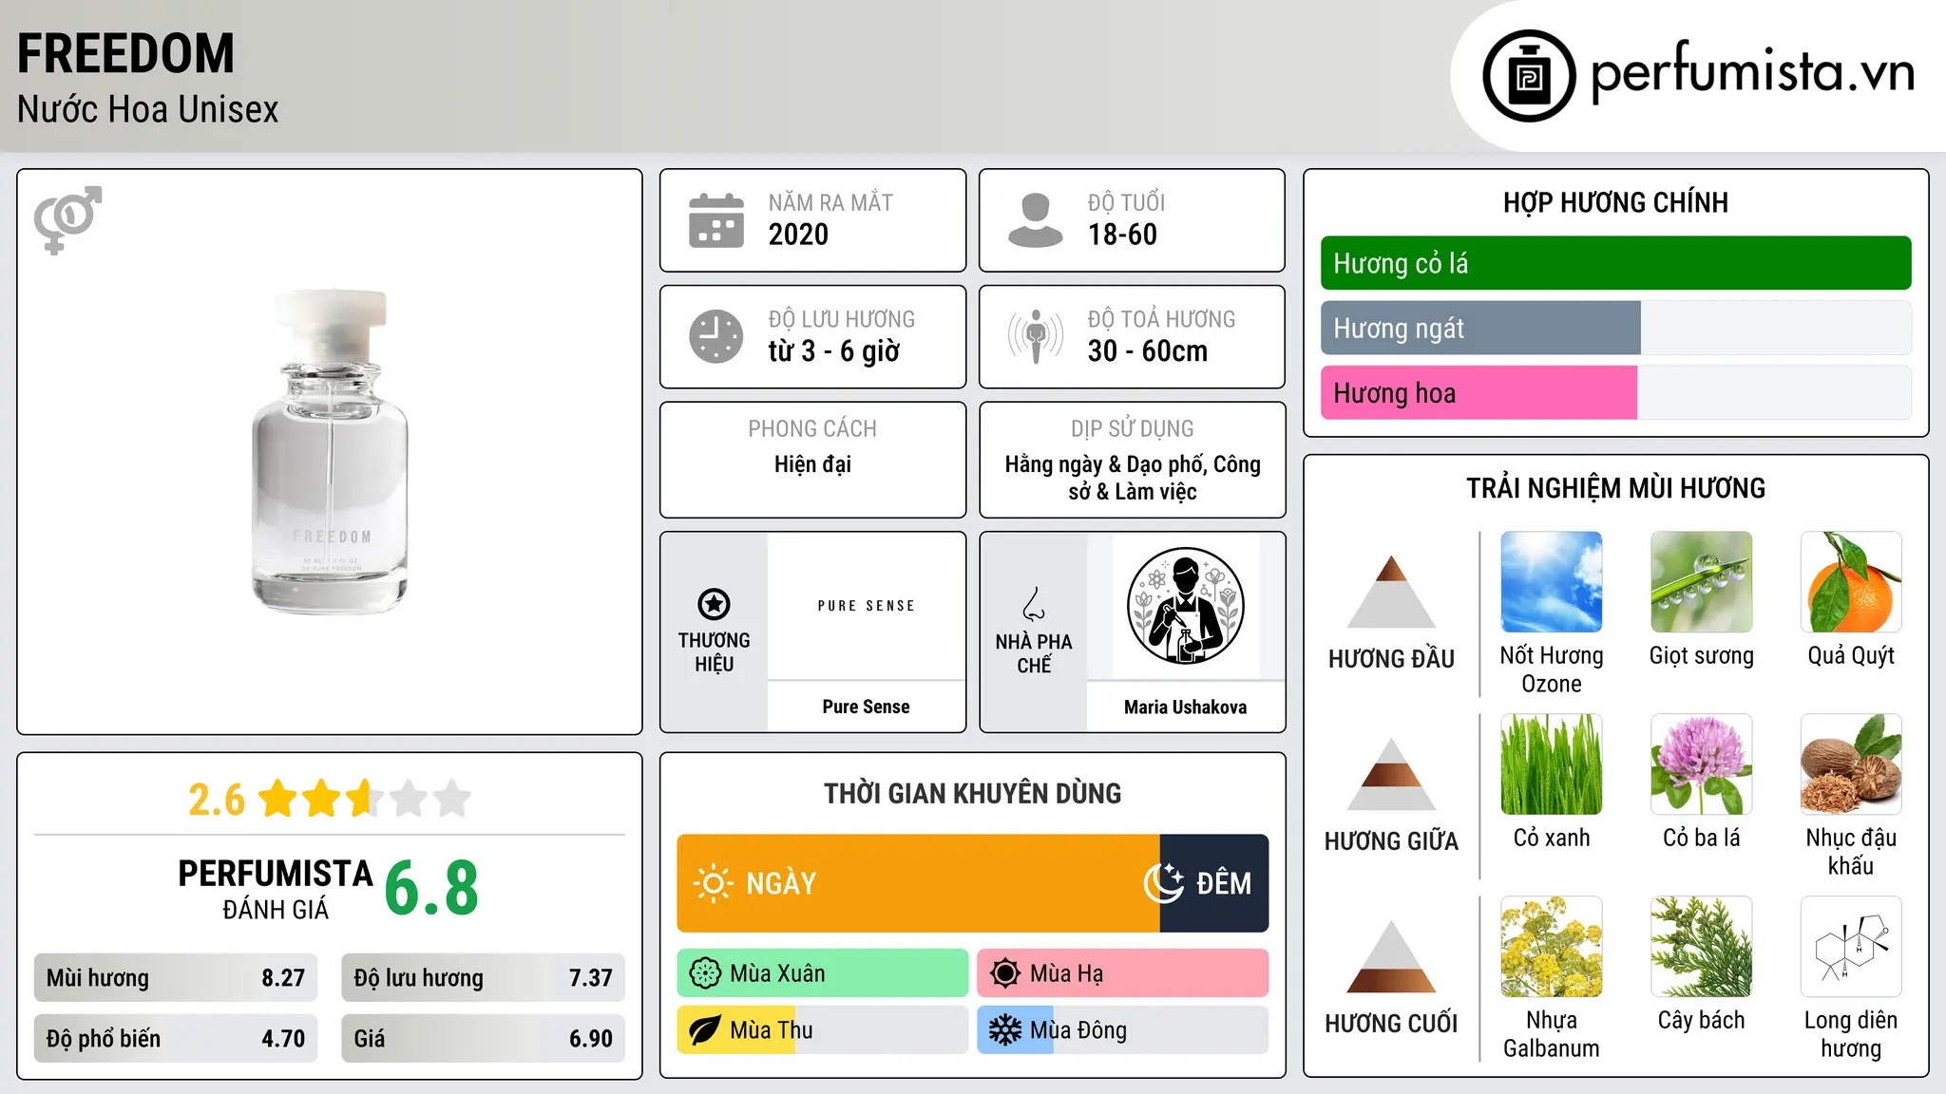Click the Độ lưu hương 7.37 score row
The height and width of the screenshot is (1094, 1946).
pyautogui.click(x=483, y=978)
